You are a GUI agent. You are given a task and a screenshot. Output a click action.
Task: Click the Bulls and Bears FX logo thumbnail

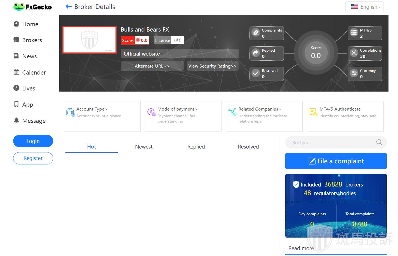[90, 40]
